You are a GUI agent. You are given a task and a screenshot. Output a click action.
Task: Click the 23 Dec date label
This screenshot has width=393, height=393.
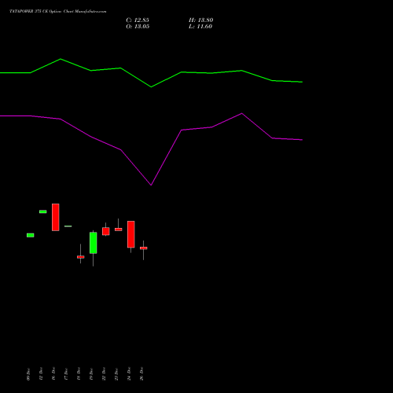pos(116,374)
